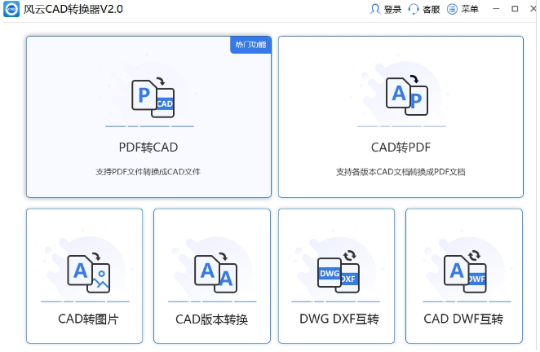Click the user login person icon
This screenshot has width=540, height=352.
(x=374, y=9)
